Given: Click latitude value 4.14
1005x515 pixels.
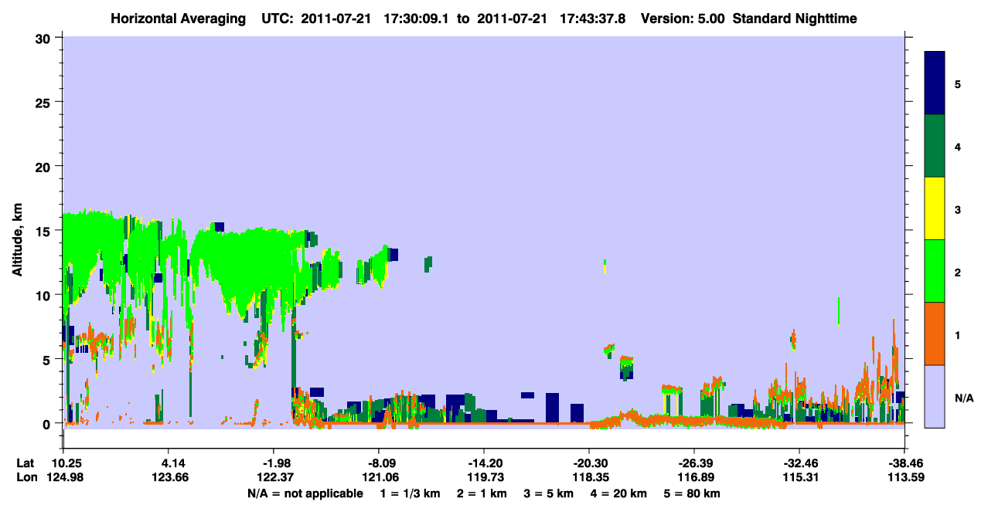Looking at the screenshot, I should (169, 463).
